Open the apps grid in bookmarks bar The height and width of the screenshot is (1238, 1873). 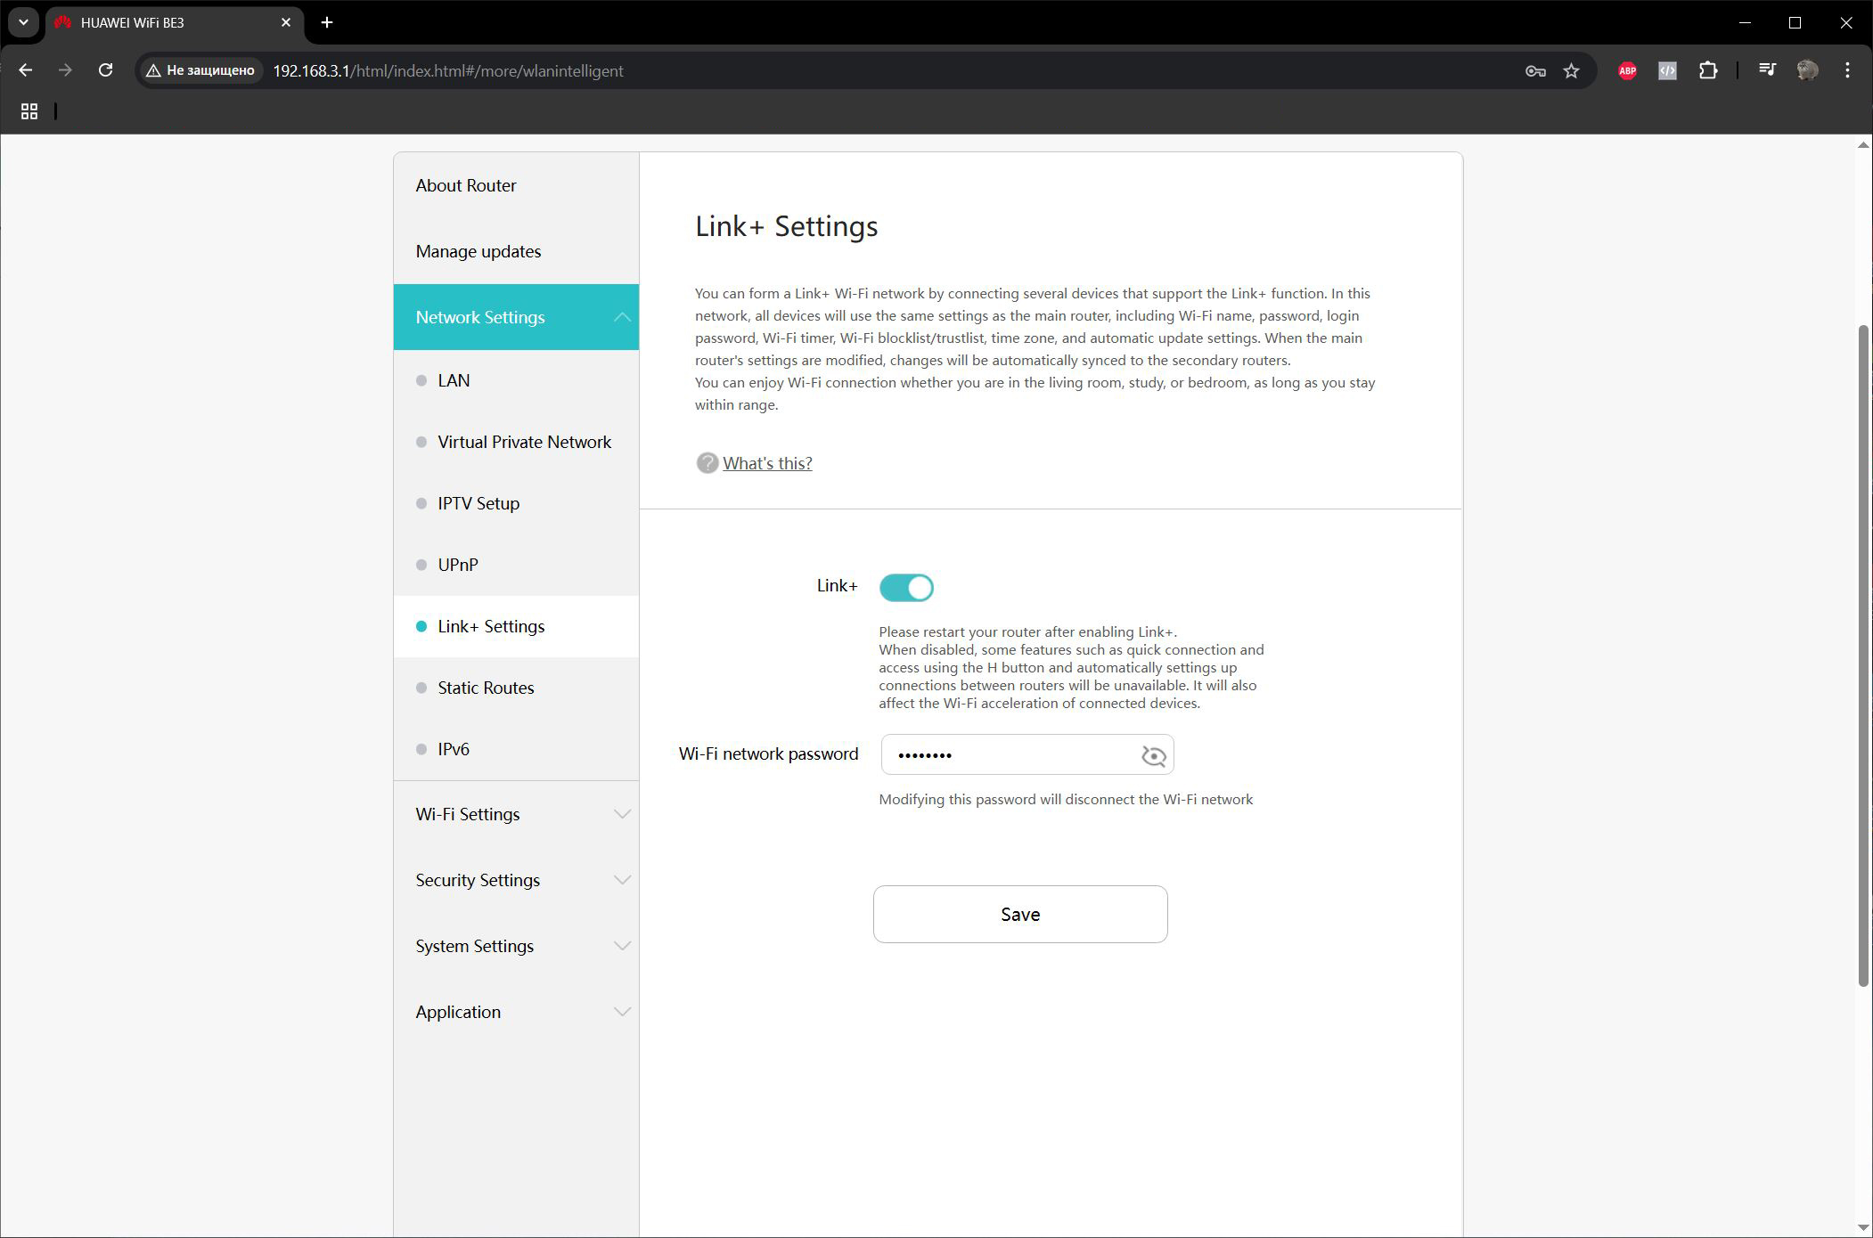[x=29, y=111]
